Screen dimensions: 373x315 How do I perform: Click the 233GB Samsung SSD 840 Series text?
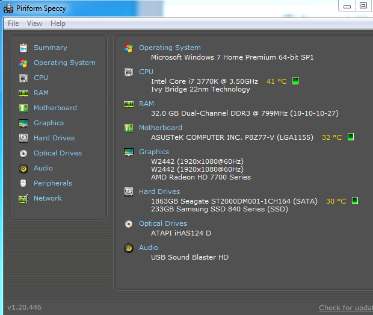[220, 209]
